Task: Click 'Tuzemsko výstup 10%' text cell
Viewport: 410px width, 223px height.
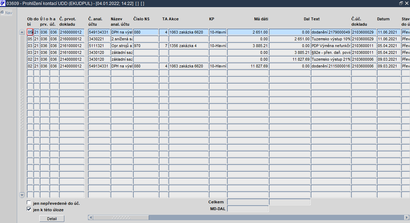Action: pos(331,39)
